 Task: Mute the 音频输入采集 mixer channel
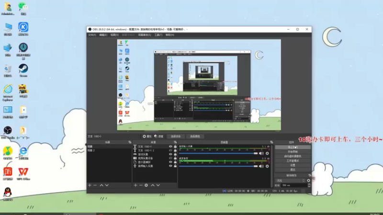(261, 153)
